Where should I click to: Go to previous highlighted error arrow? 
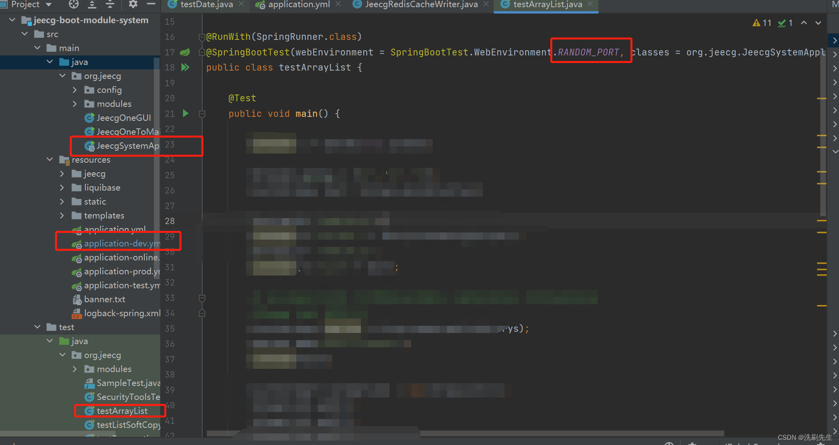(804, 23)
